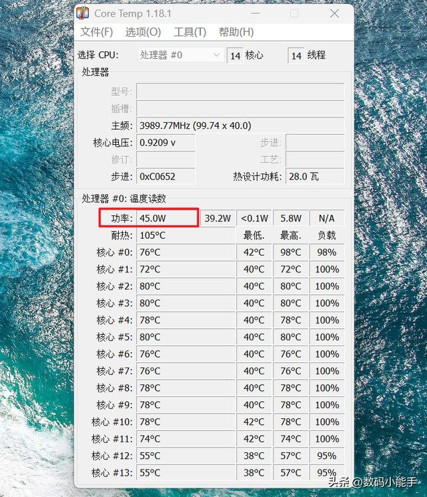The width and height of the screenshot is (427, 497).
Task: Close the Core Temp window
Action: [x=334, y=13]
